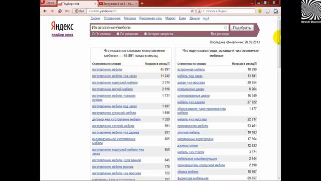Open изготовление кухонной мебели link

(114, 113)
